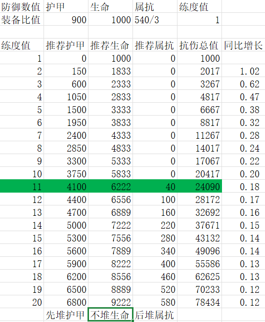Select the highlighted 24090 cell

pos(199,186)
